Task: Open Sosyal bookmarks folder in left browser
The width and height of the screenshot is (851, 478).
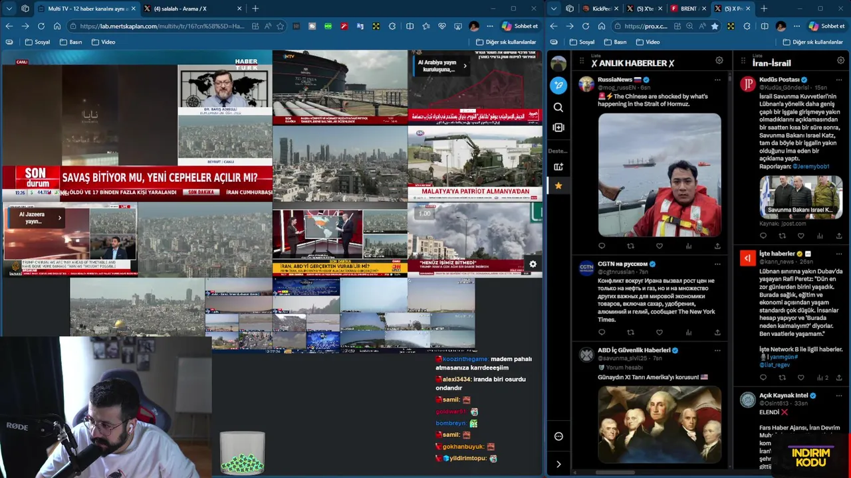Action: [37, 42]
